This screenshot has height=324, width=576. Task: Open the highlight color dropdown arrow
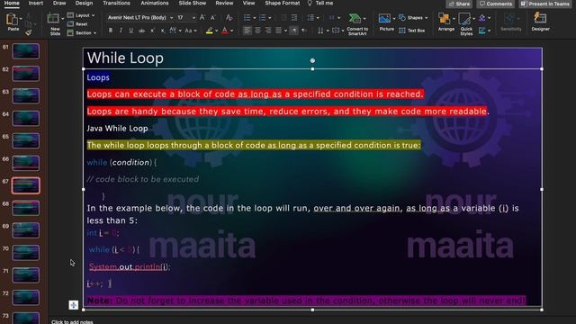tap(217, 31)
